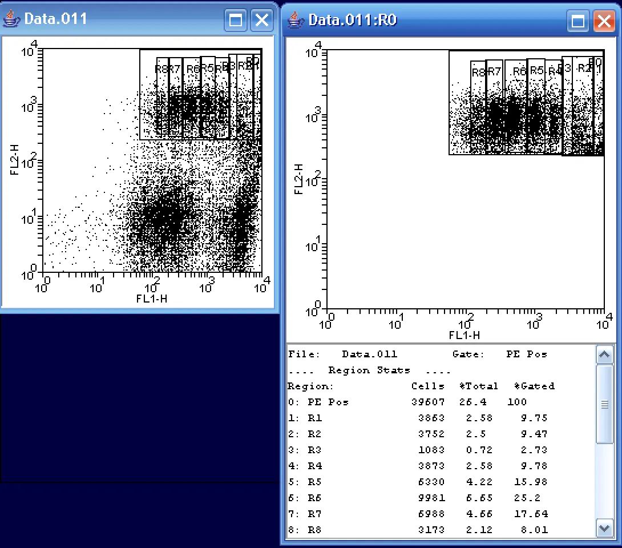Select the Data.011:R0 window title text
This screenshot has width=622, height=548.
tap(353, 20)
